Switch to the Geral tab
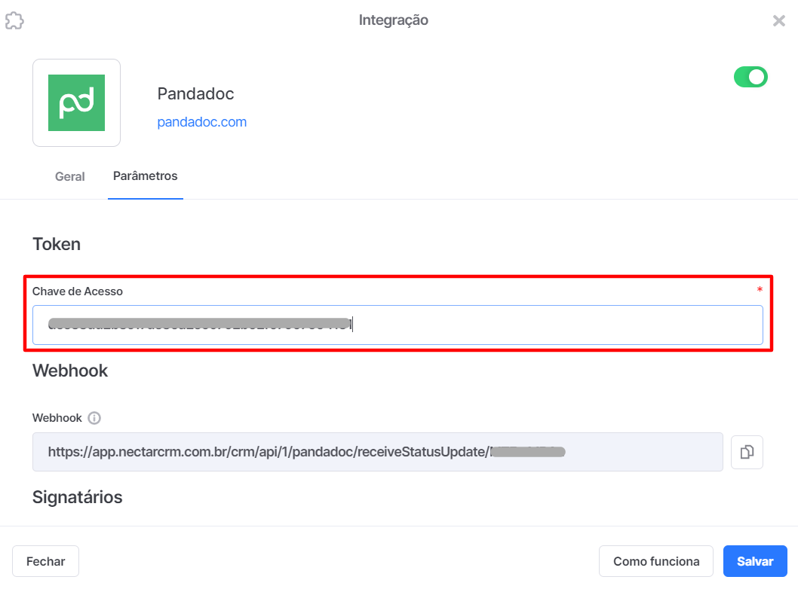Screen dimensions: 798x592 click(x=69, y=176)
